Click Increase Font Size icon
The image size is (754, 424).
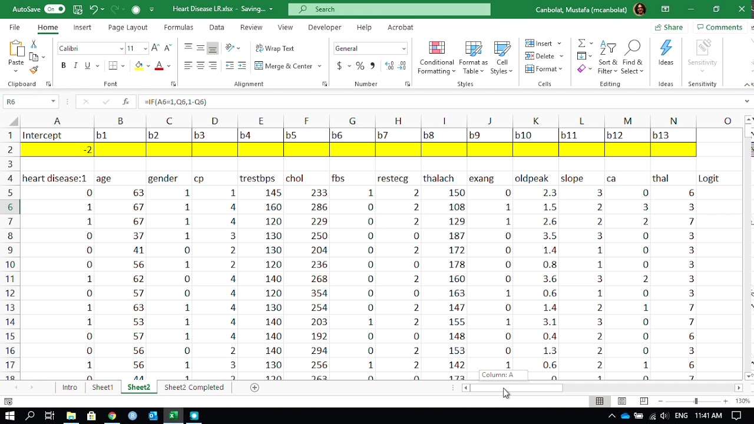(156, 48)
